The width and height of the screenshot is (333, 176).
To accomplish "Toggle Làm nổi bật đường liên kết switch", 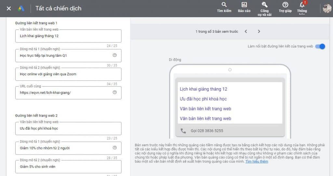I will 320,46.
